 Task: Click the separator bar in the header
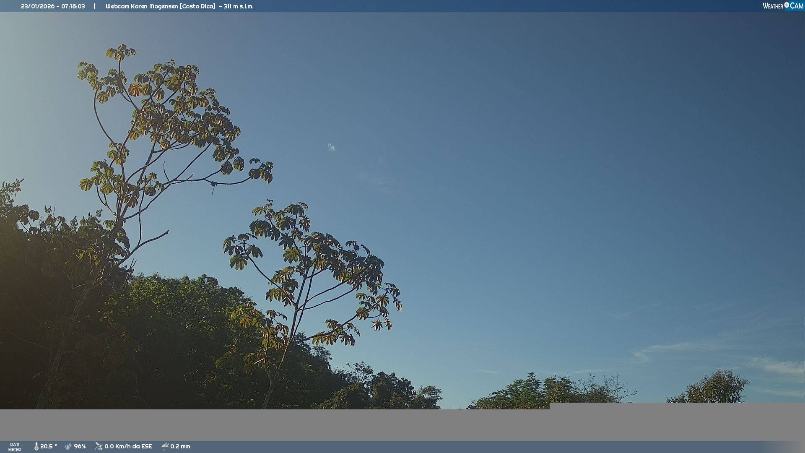(94, 6)
